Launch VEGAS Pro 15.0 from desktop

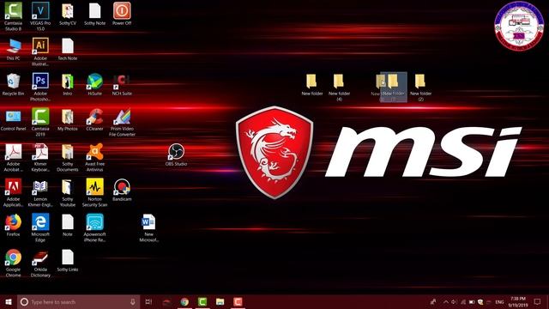point(40,11)
